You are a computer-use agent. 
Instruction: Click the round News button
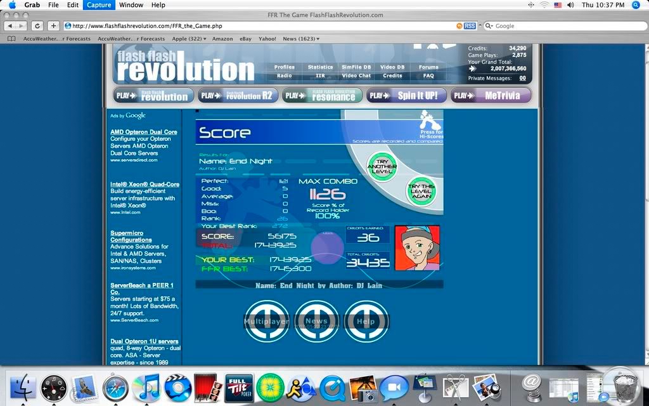tap(316, 321)
